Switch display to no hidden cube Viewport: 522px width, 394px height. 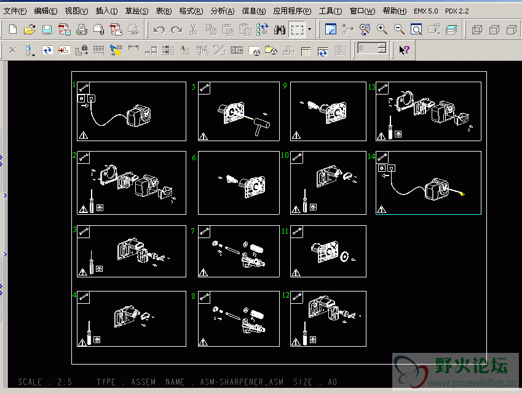click(512, 29)
